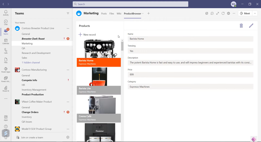
Task: Open Chat in the left rail
Action: pos(6,22)
